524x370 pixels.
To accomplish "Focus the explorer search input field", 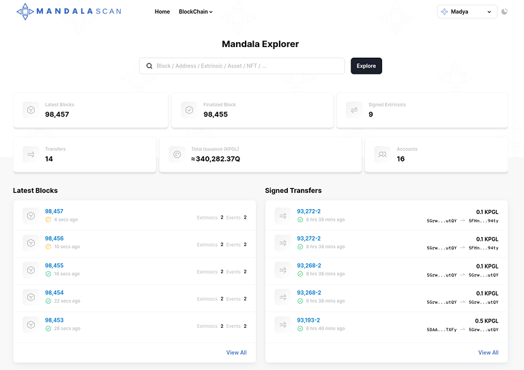I will [246, 66].
